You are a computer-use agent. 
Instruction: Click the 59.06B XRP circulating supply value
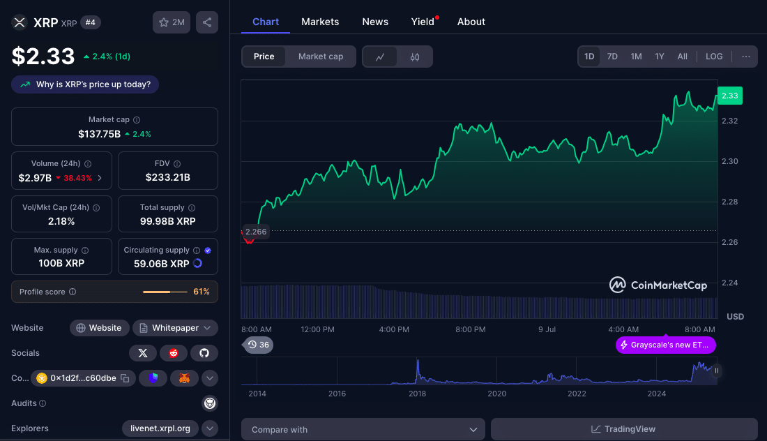coord(162,264)
